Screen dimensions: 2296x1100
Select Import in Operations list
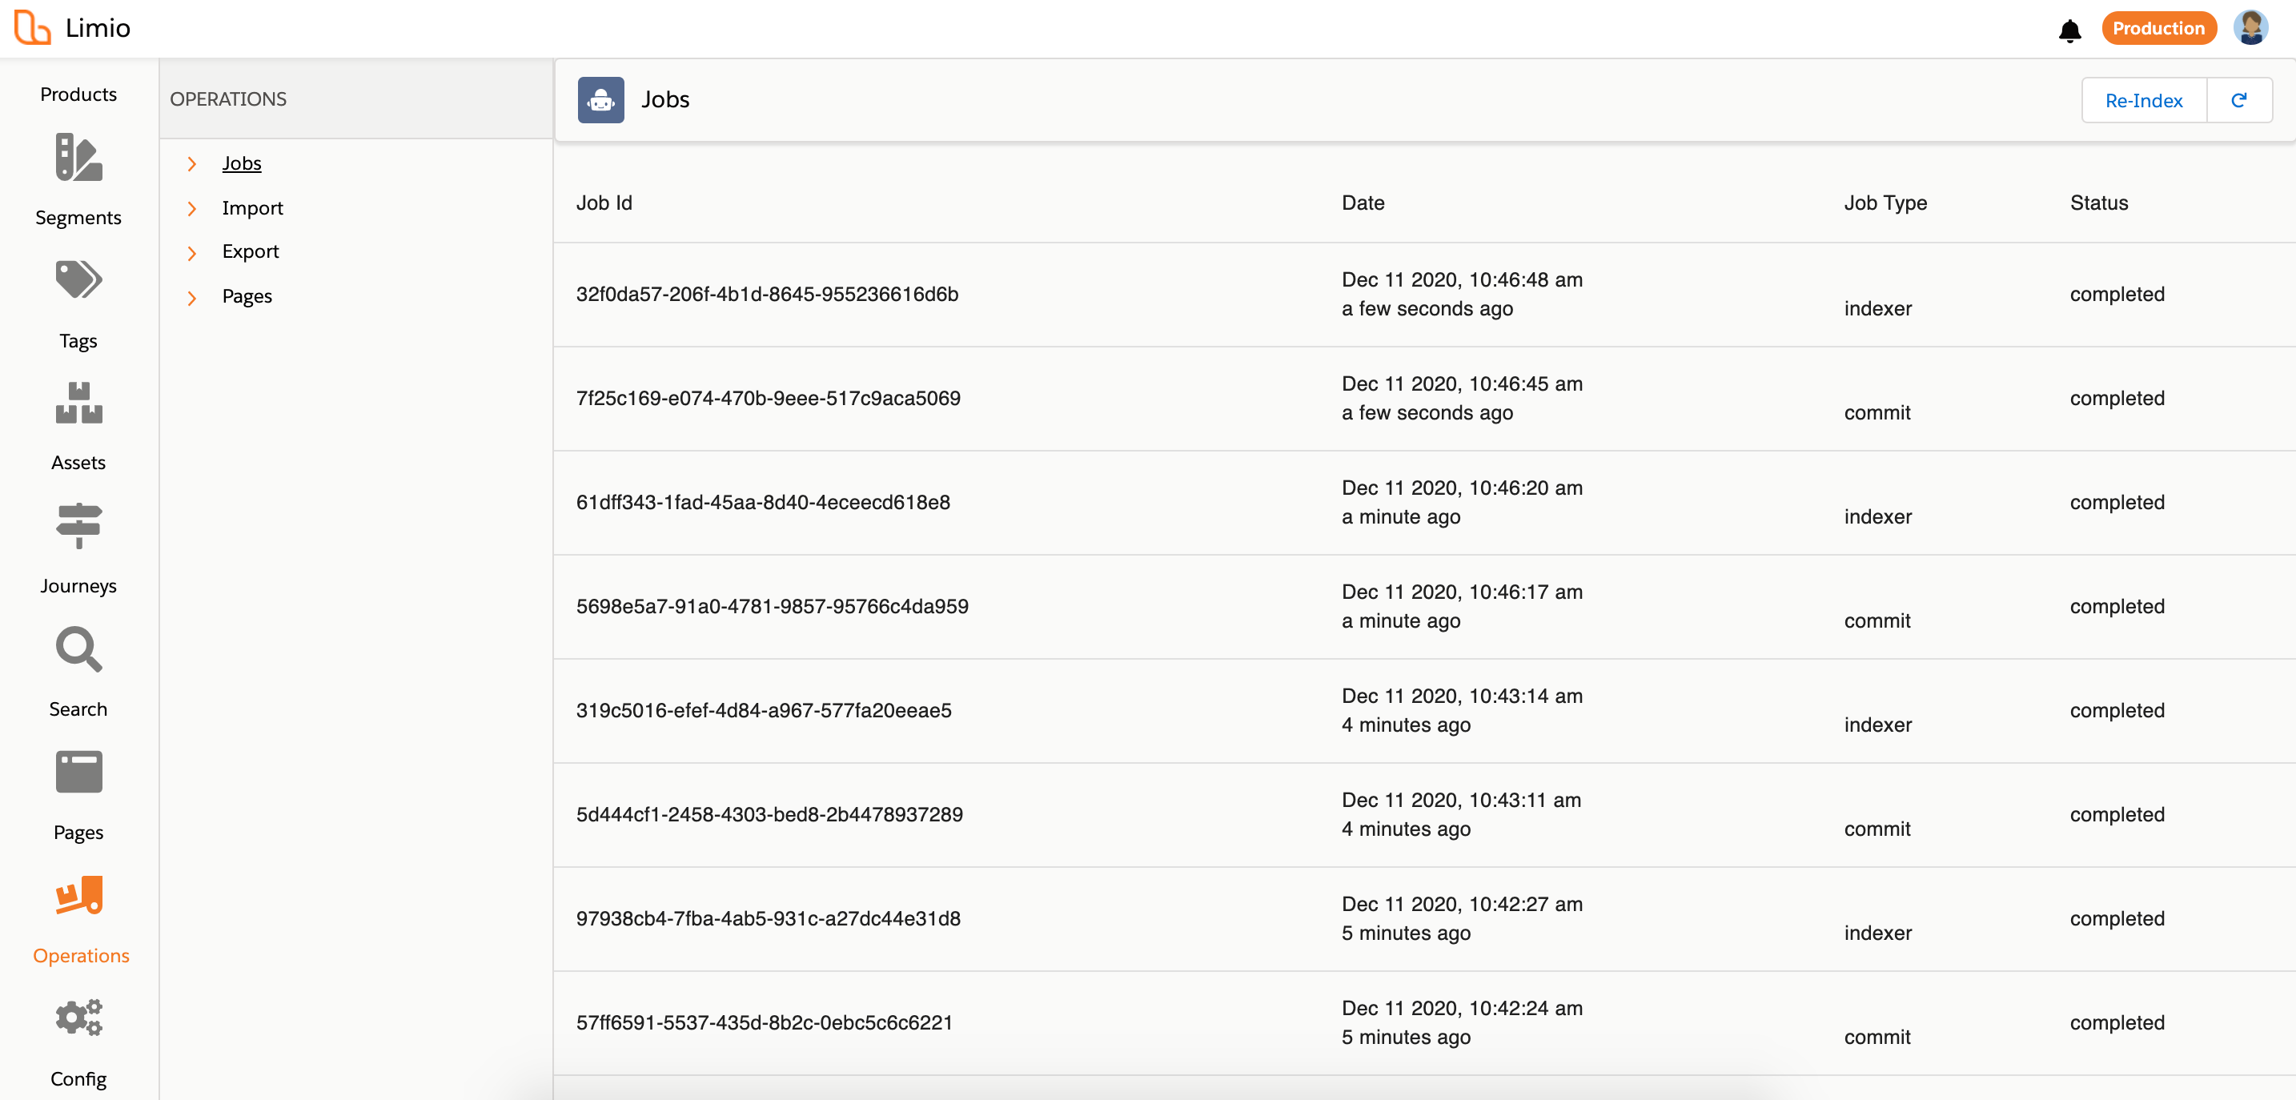[x=252, y=207]
